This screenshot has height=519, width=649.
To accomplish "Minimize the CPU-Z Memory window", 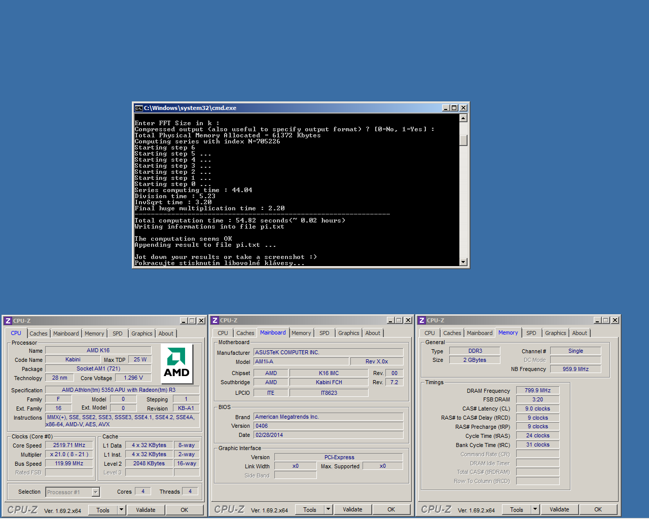I will point(597,320).
